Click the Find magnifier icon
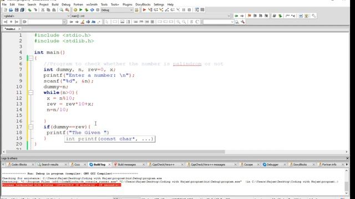355x199 pixels. [62, 10]
